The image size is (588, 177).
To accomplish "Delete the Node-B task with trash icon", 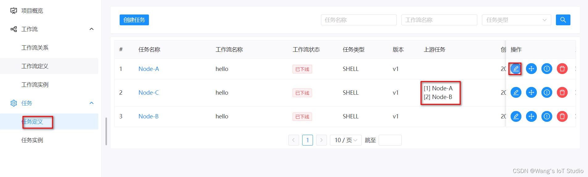I will [562, 117].
